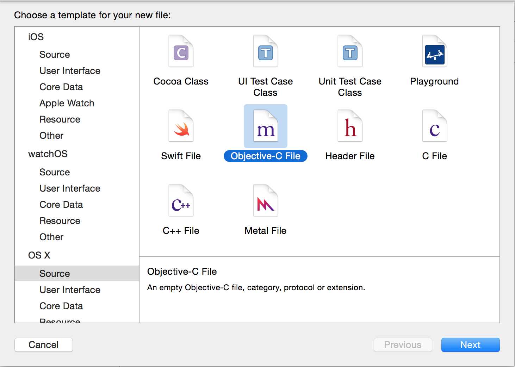
Task: Click the highlighted 'Objective-C File' label
Action: [x=266, y=156]
